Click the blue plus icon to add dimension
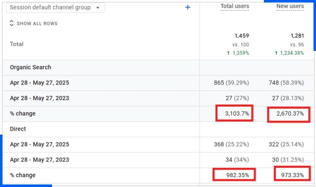The height and width of the screenshot is (187, 316). (188, 8)
